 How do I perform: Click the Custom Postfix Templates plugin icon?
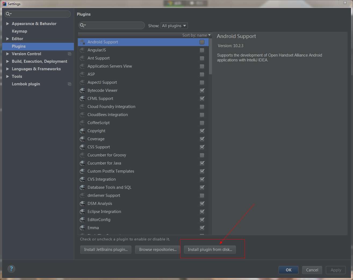click(82, 171)
